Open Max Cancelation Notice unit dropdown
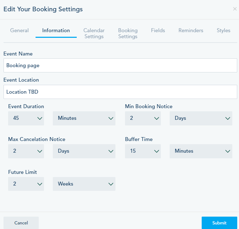This screenshot has width=239, height=229. coord(84,151)
